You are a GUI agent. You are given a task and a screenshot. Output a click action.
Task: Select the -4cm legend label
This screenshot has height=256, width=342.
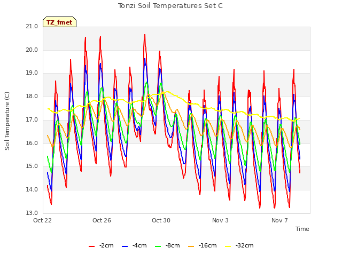139,245
